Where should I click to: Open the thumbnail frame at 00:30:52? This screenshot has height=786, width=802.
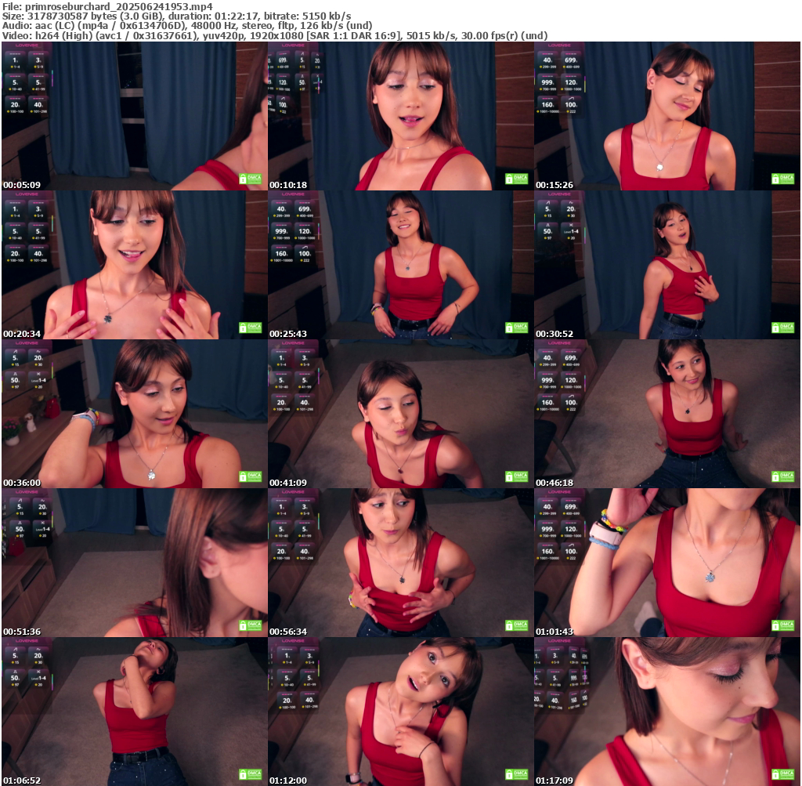[667, 265]
